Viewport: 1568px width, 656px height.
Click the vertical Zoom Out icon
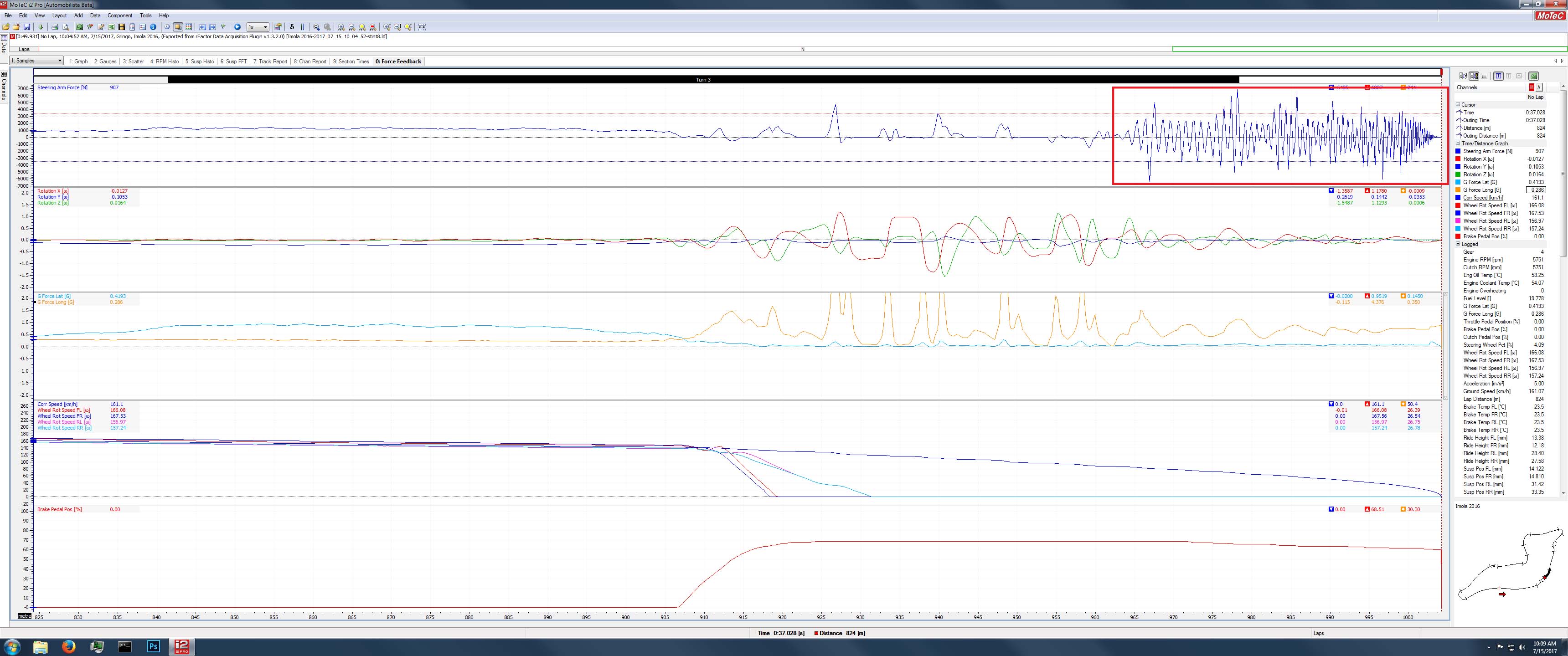(x=398, y=27)
